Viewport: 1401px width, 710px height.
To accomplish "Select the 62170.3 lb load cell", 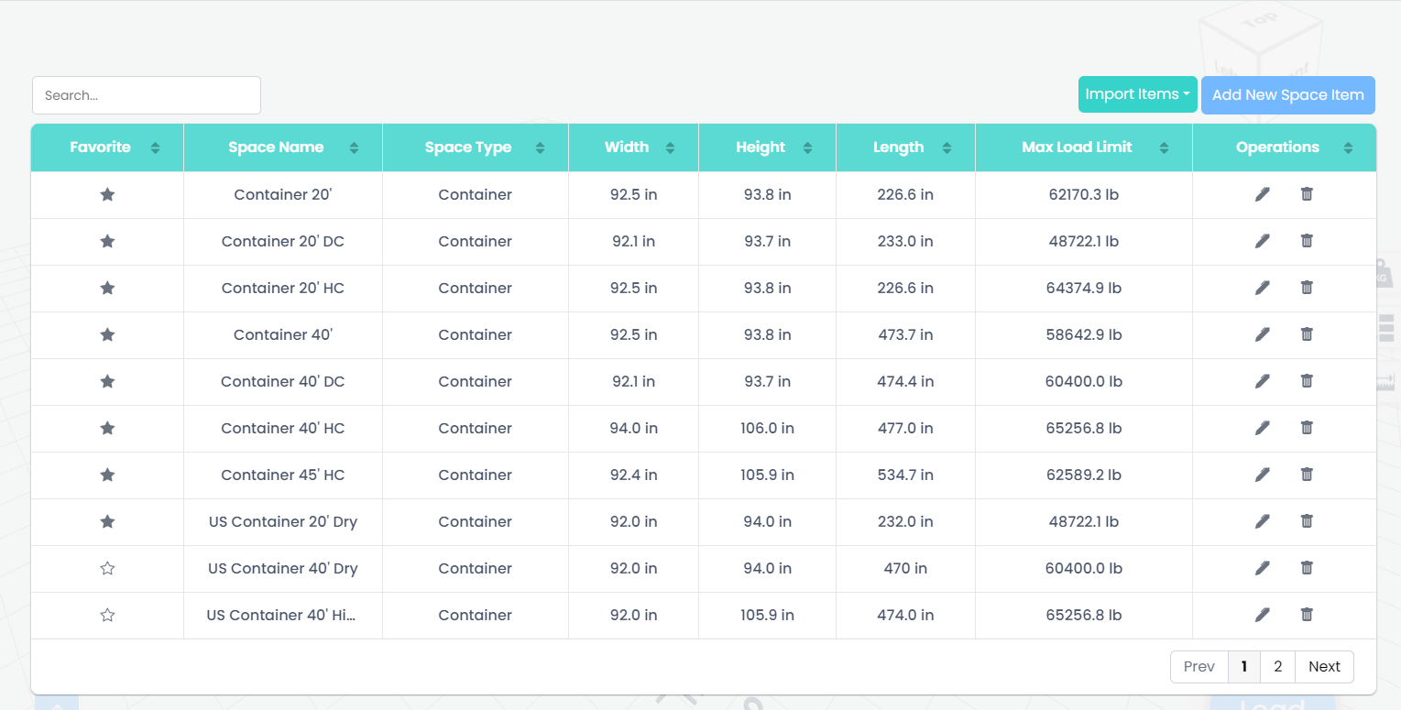I will 1084,194.
